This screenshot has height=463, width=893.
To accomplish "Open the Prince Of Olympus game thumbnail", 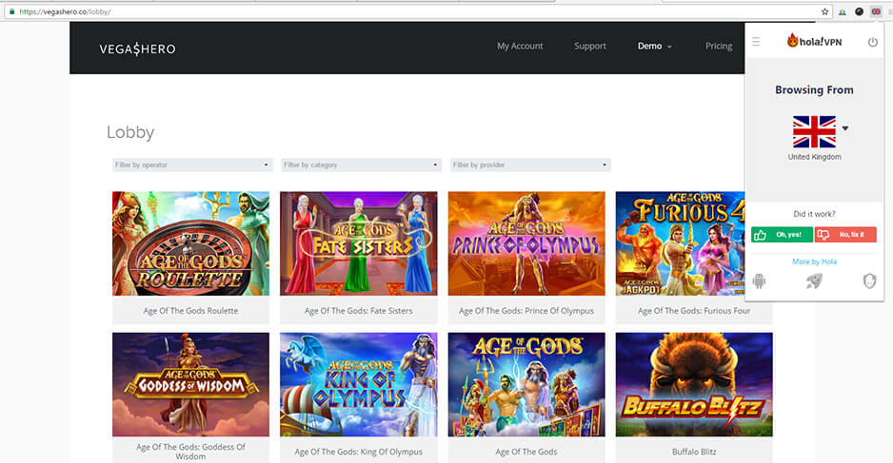I will [526, 243].
